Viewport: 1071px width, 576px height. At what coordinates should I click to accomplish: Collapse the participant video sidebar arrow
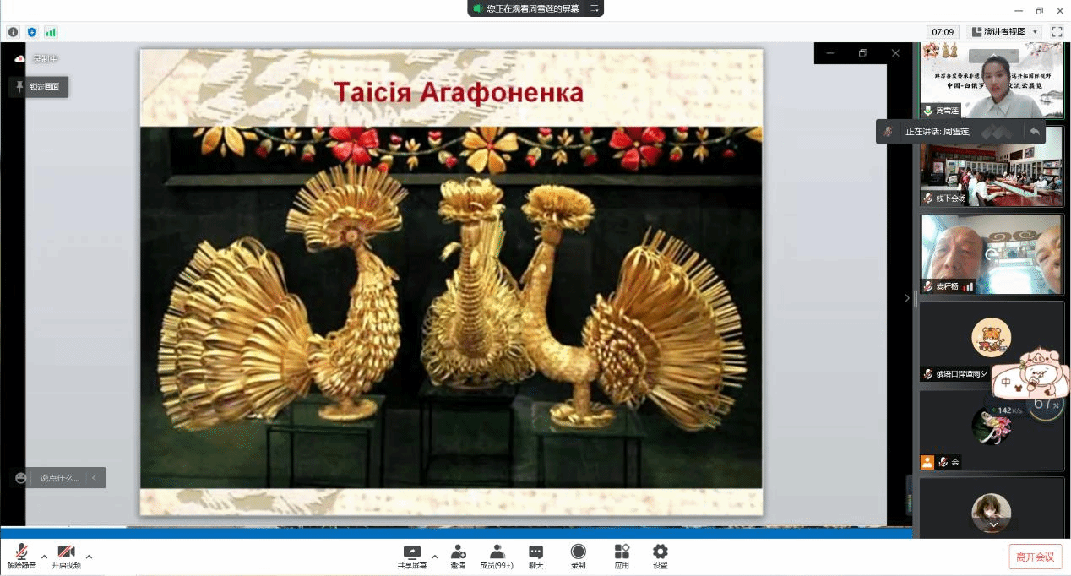pyautogui.click(x=907, y=297)
